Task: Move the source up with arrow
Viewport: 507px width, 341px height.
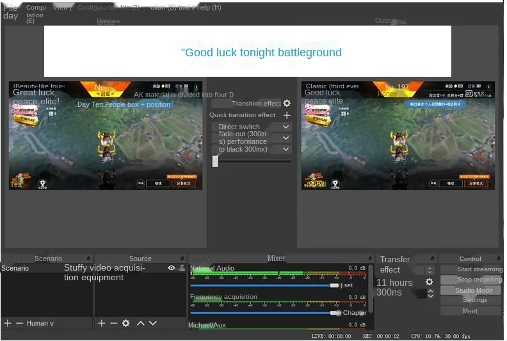Action: pyautogui.click(x=140, y=323)
